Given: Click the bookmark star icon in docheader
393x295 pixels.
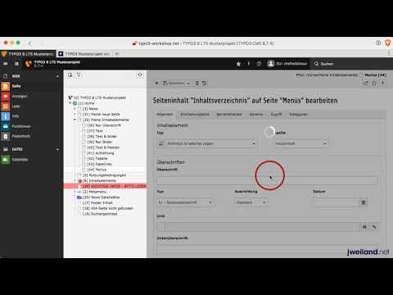Looking at the screenshot, I should tap(374, 83).
